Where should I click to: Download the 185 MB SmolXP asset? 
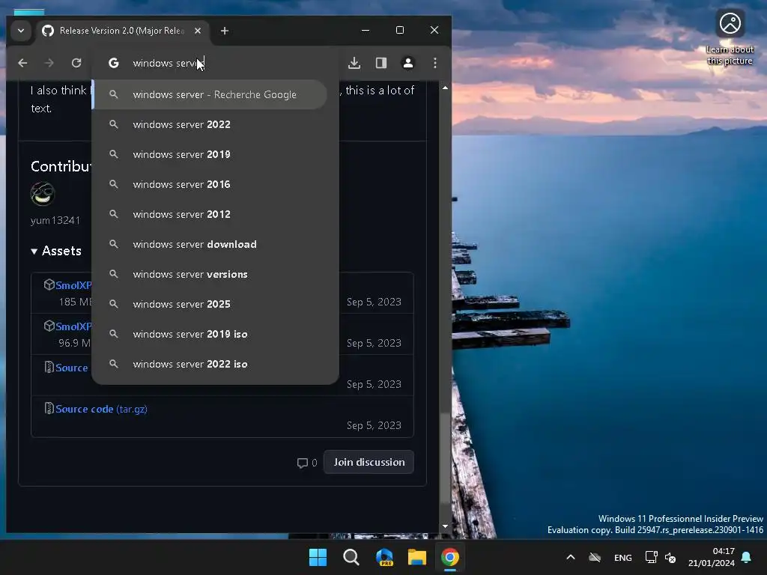tap(73, 285)
